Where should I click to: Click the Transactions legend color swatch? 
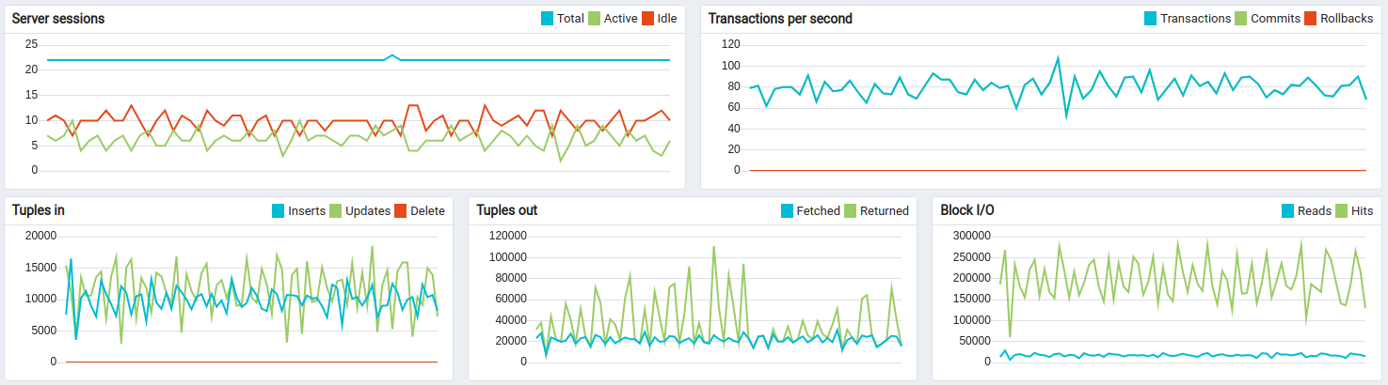point(1150,19)
